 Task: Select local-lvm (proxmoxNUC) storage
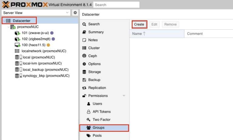tap(42, 63)
